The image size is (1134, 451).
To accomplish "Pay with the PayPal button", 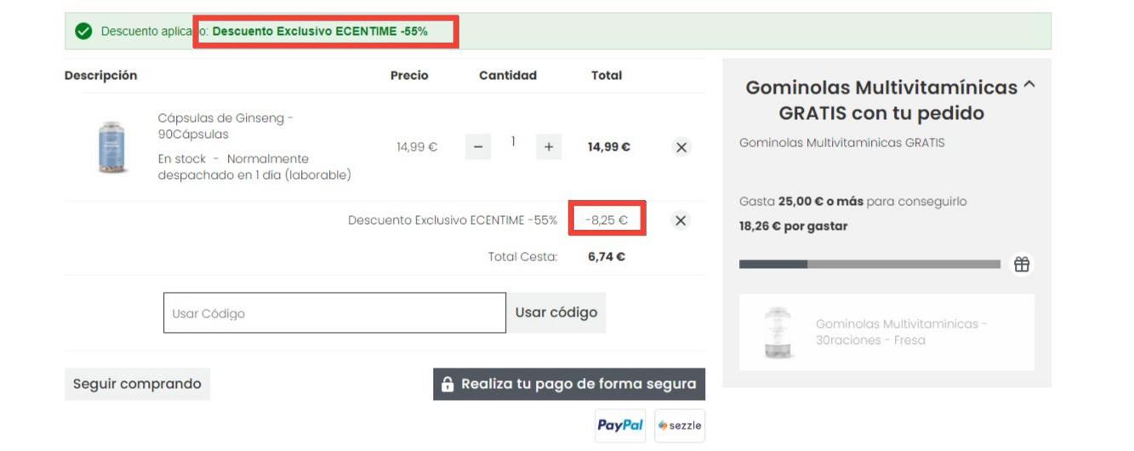I will (619, 425).
